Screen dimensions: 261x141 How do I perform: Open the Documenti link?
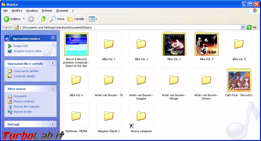(20, 96)
